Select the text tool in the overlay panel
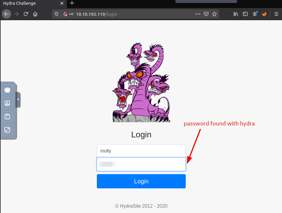 7,103
